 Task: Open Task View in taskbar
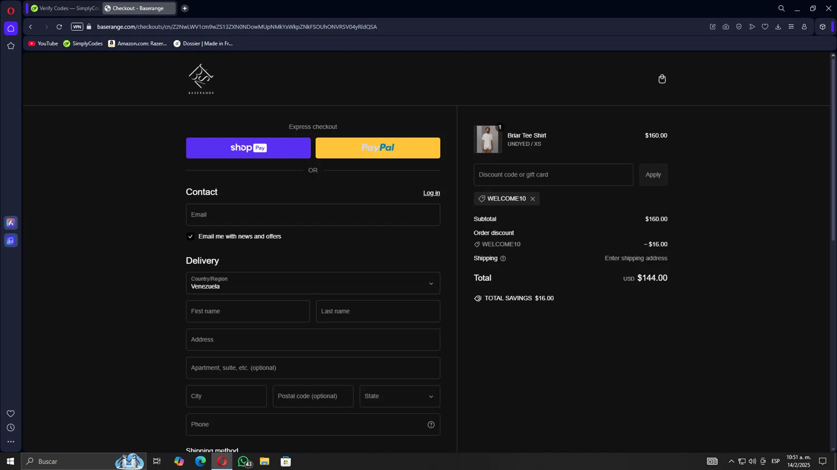click(157, 462)
